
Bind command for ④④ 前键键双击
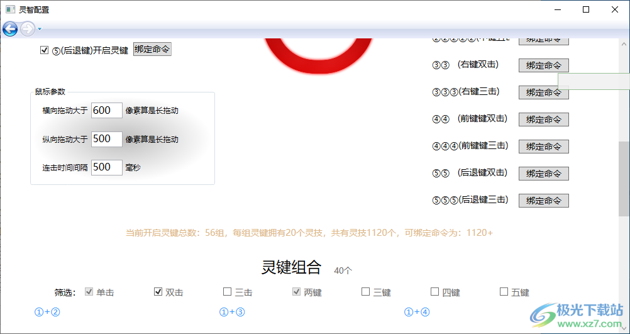[x=544, y=120]
